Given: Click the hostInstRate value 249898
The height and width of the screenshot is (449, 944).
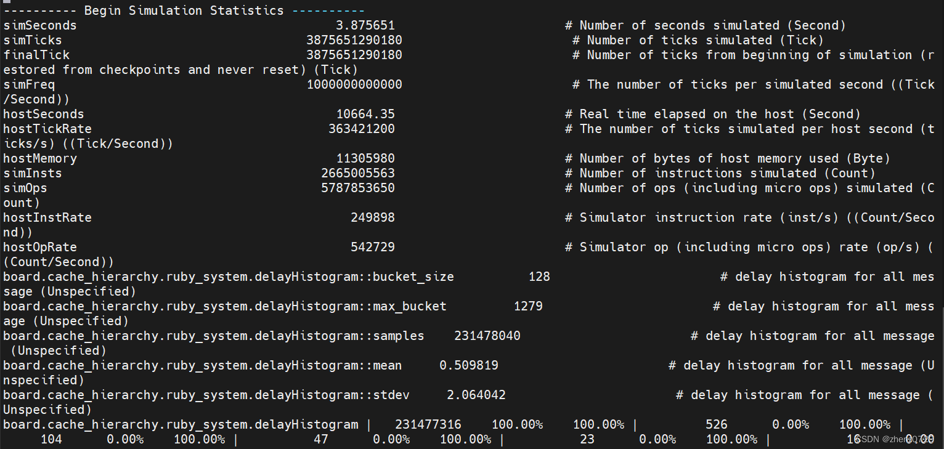Looking at the screenshot, I should pos(373,217).
